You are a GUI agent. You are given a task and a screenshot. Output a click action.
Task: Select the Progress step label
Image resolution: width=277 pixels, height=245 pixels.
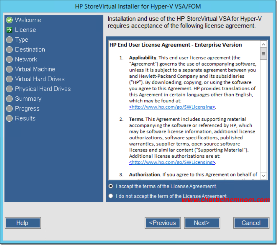click(x=27, y=109)
